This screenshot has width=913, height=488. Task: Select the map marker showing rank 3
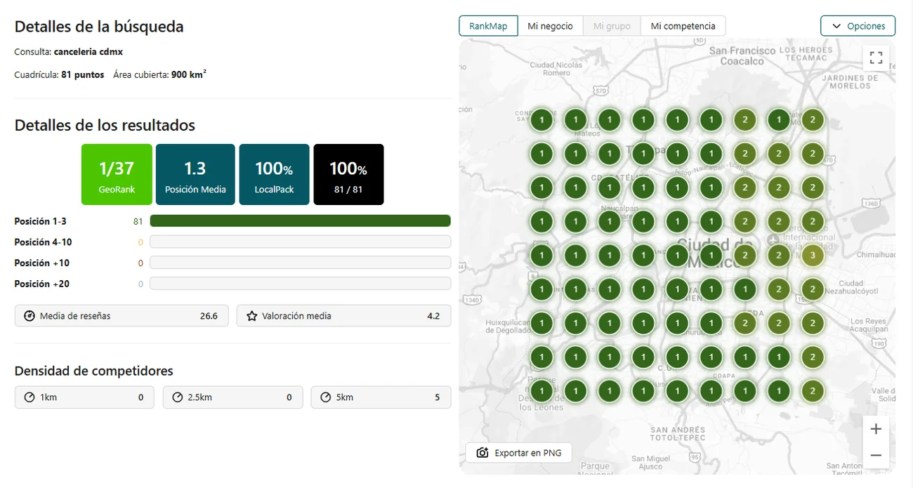coord(813,255)
